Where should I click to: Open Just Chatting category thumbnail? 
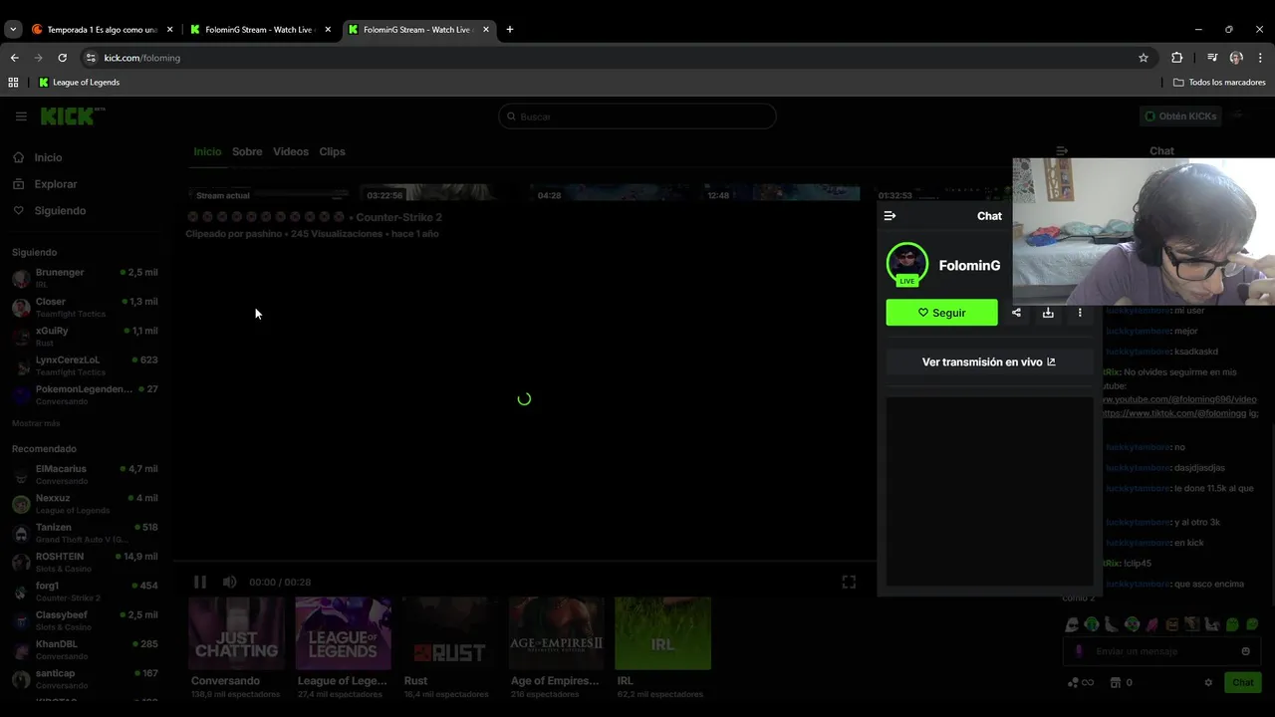(x=236, y=633)
